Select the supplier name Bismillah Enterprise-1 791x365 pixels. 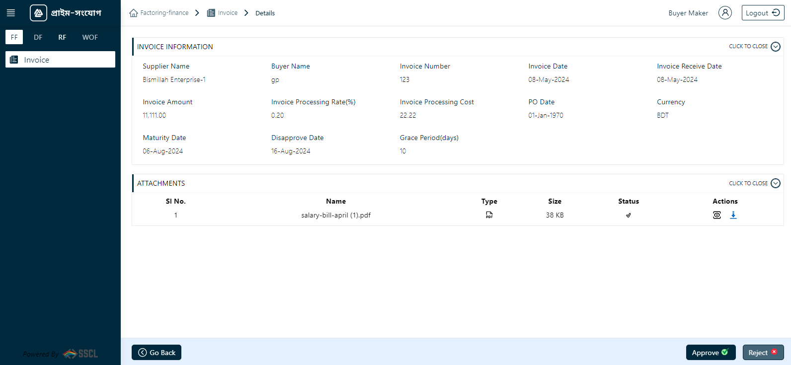coord(174,79)
